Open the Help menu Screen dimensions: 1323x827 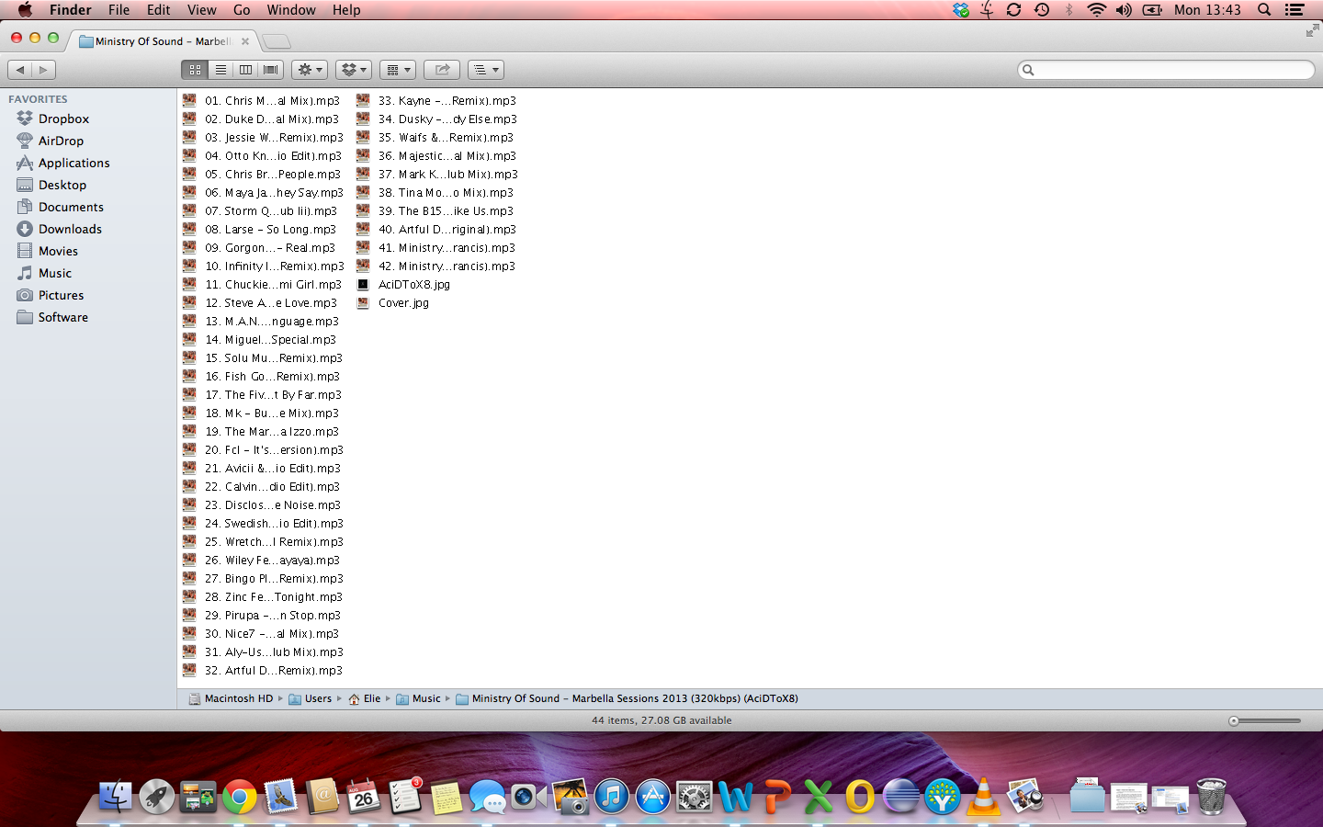pyautogui.click(x=346, y=10)
